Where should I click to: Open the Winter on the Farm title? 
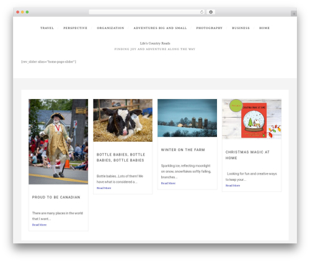[183, 150]
